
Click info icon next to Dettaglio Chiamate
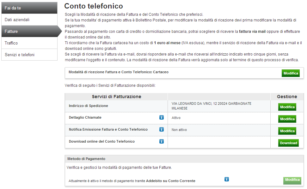tap(162, 117)
